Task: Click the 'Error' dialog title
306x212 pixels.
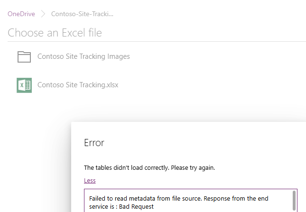Action: pos(94,143)
